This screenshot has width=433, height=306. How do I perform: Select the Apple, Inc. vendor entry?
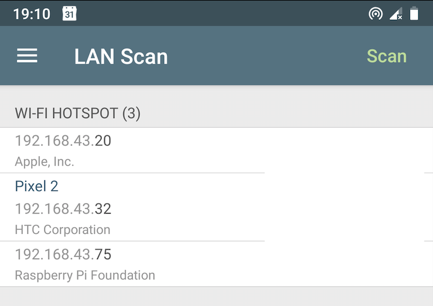pyautogui.click(x=45, y=161)
